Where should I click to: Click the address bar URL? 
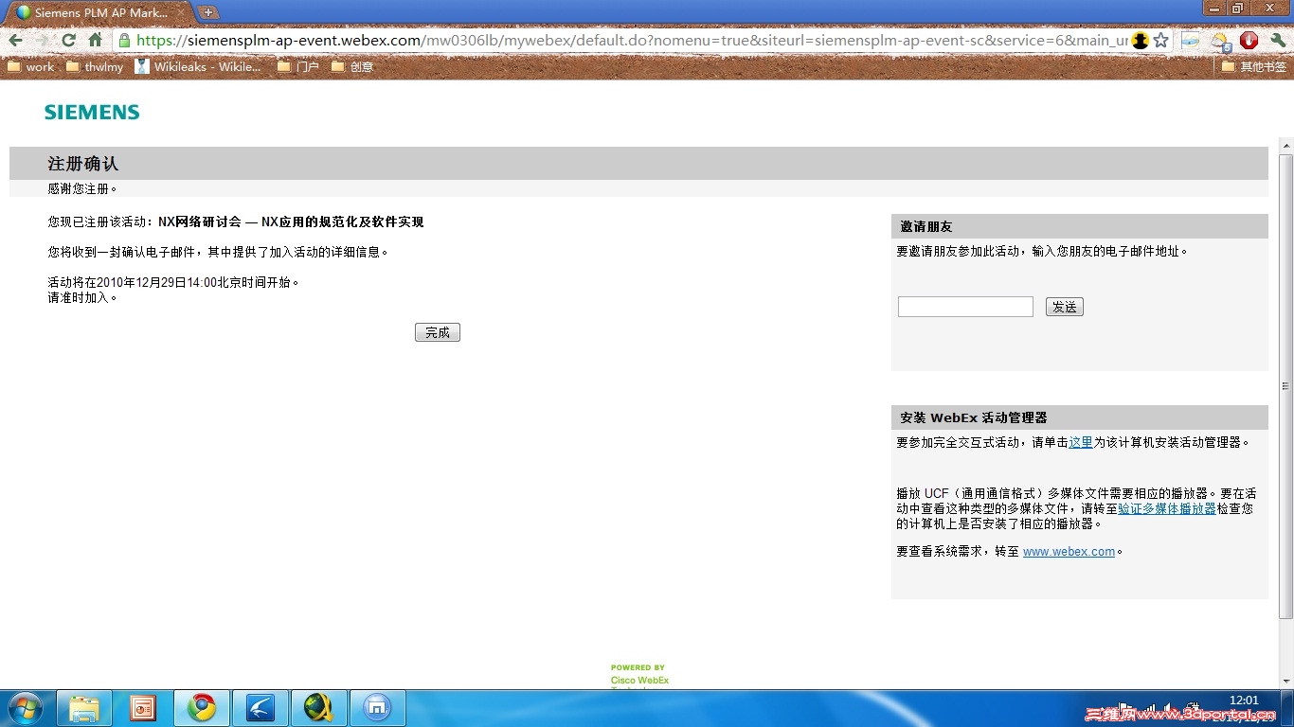coord(632,41)
